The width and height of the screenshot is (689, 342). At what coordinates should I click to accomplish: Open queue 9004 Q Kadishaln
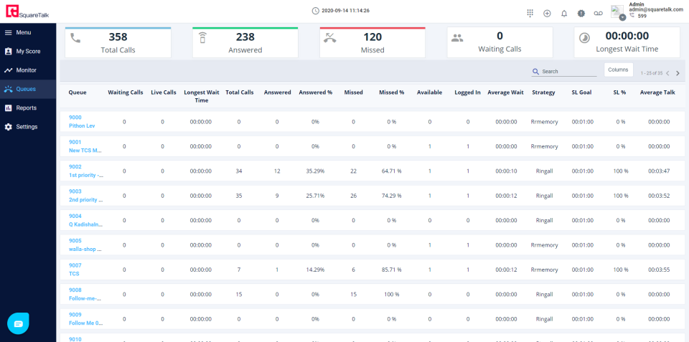tap(85, 220)
